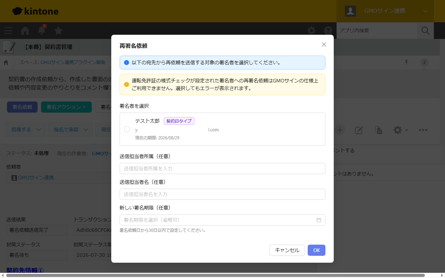445x278 pixels.
Task: Expand the 指名で承認 dropdown
Action: coord(70,130)
